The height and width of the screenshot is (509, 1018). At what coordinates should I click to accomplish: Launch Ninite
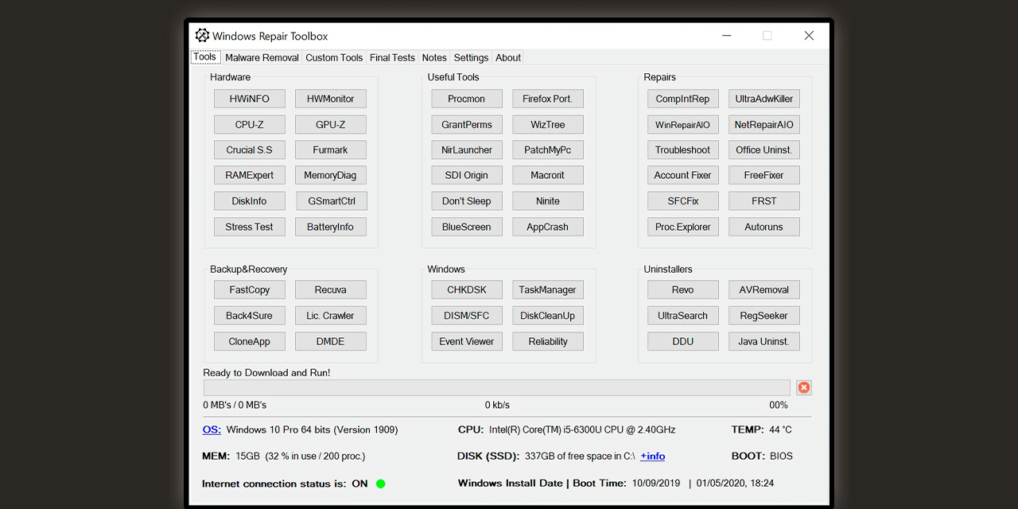[x=548, y=200]
